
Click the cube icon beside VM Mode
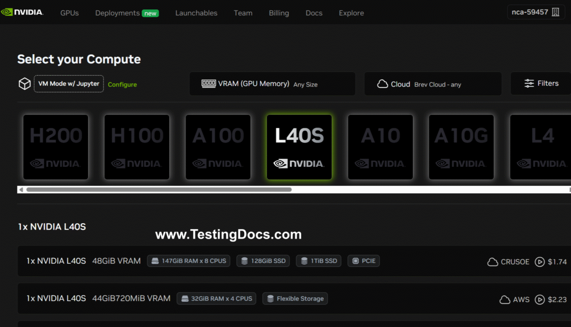click(25, 84)
